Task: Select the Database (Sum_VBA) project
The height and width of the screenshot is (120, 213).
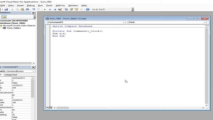Action: tap(13, 23)
